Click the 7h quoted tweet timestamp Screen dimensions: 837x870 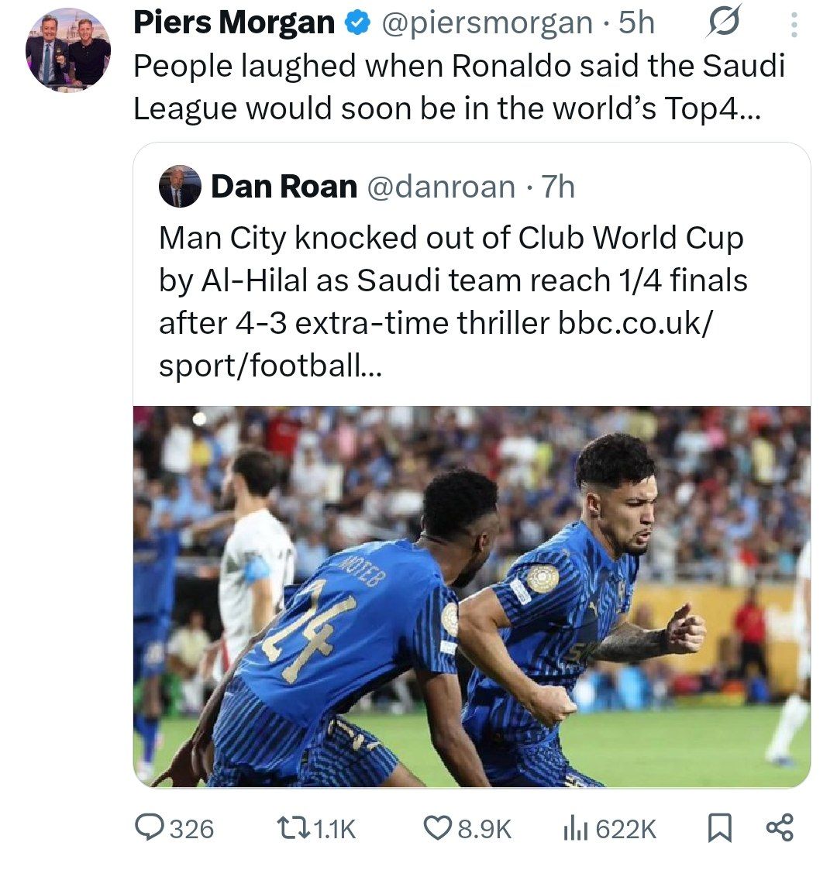pyautogui.click(x=557, y=187)
